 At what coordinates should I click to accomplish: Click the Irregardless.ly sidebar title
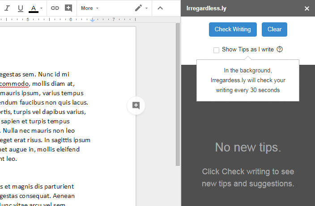point(206,8)
